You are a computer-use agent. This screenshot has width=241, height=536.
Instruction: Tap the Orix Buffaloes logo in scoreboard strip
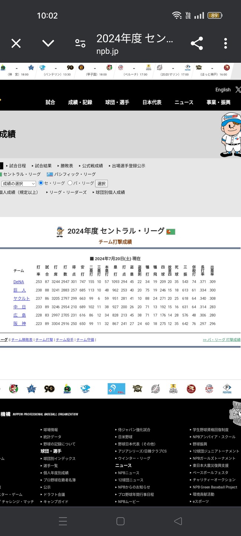point(199,68)
